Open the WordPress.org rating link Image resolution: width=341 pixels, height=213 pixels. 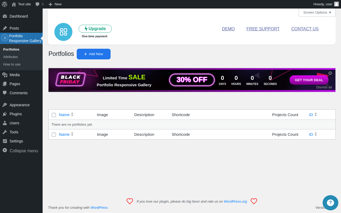click(x=235, y=202)
